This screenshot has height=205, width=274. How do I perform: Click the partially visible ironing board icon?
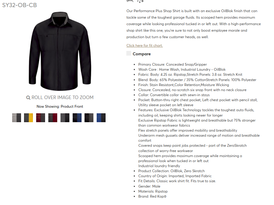coord(130,1)
